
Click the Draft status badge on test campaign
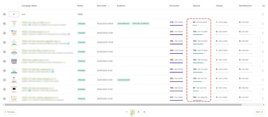coord(80,14)
